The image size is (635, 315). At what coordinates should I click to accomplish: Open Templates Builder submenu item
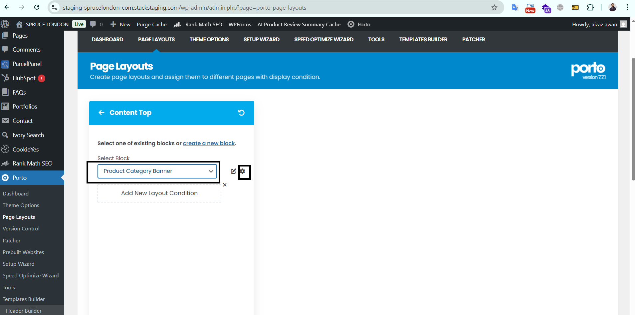point(24,299)
